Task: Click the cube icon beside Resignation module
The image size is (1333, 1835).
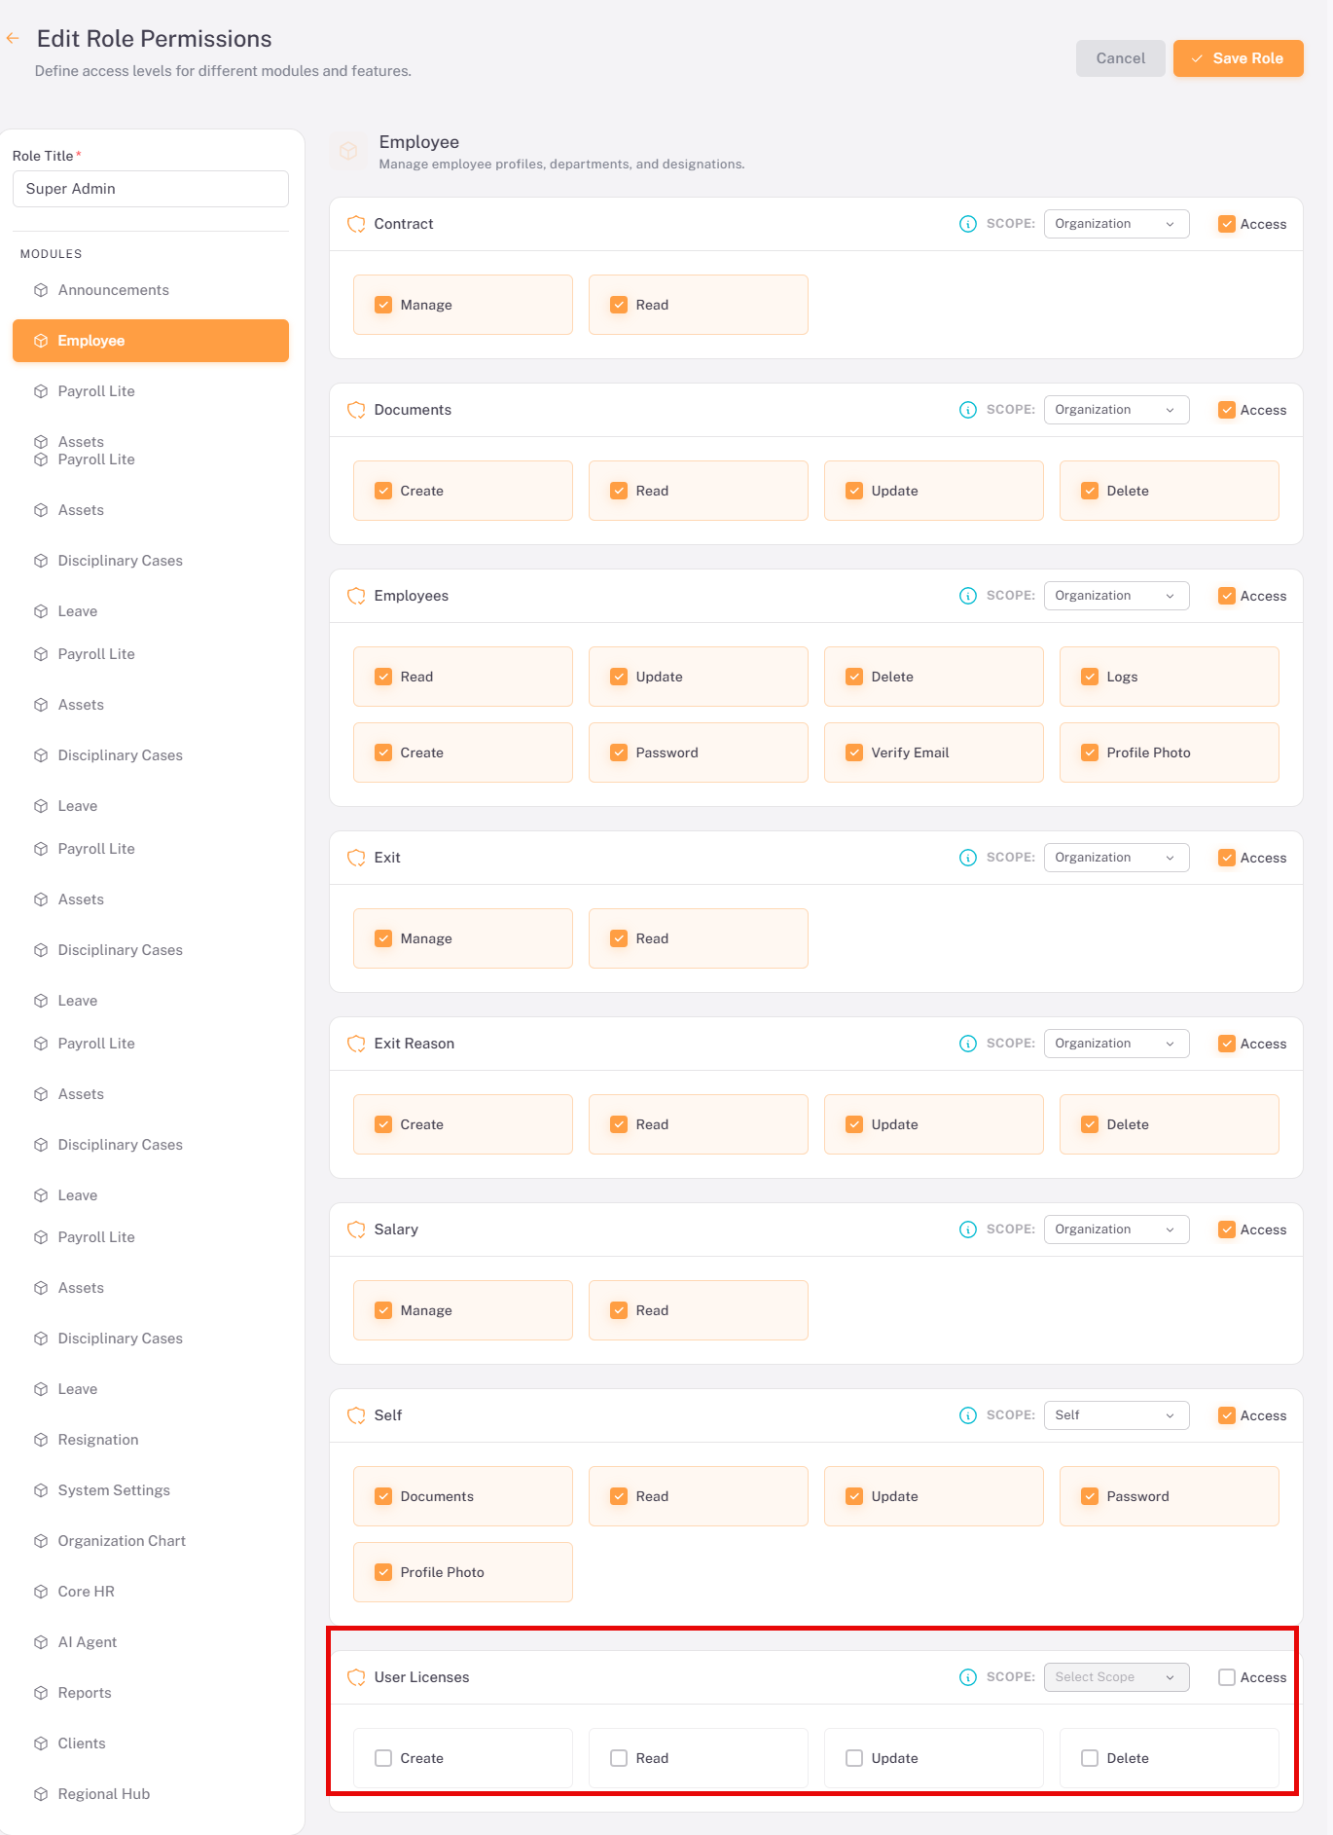Action: (41, 1440)
